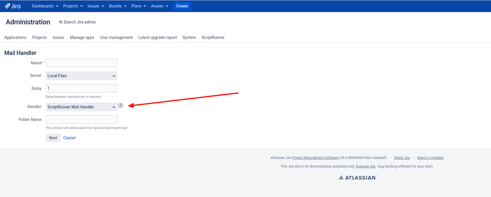Open the Projects dropdown in top bar

[73, 6]
